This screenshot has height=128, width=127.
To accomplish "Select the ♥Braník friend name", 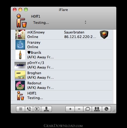I will click(34, 52).
